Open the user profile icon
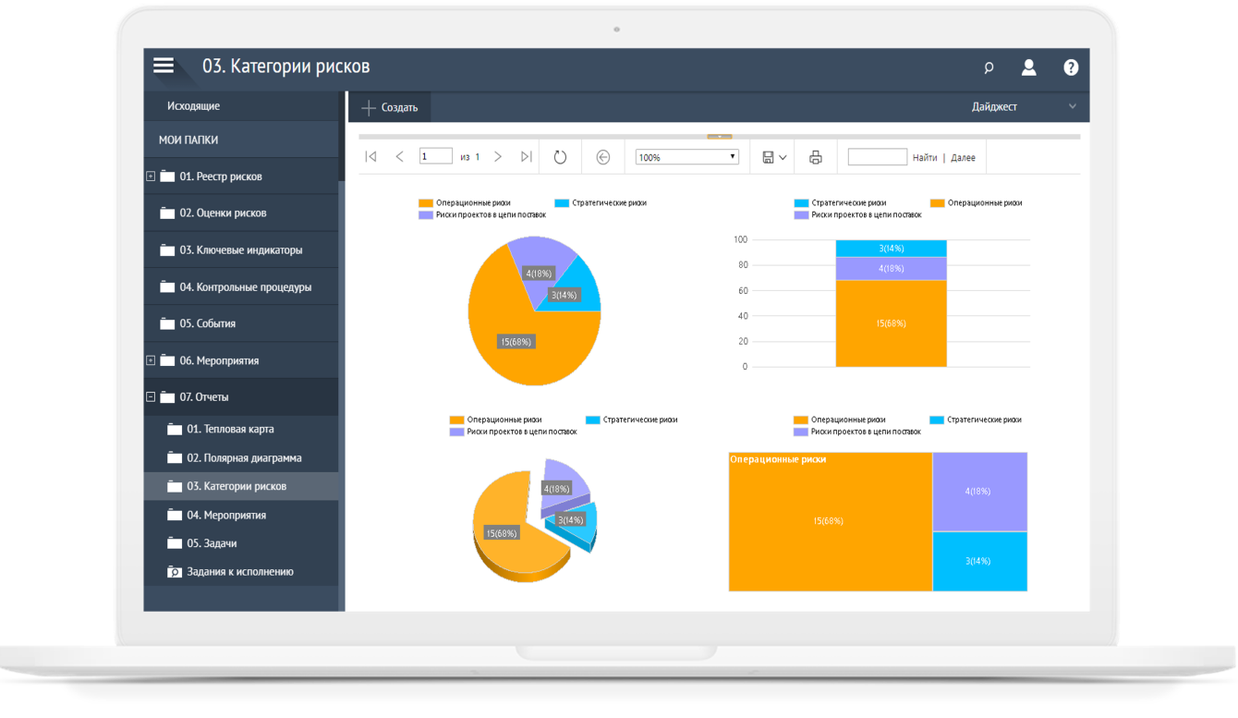This screenshot has height=718, width=1238. click(1028, 67)
